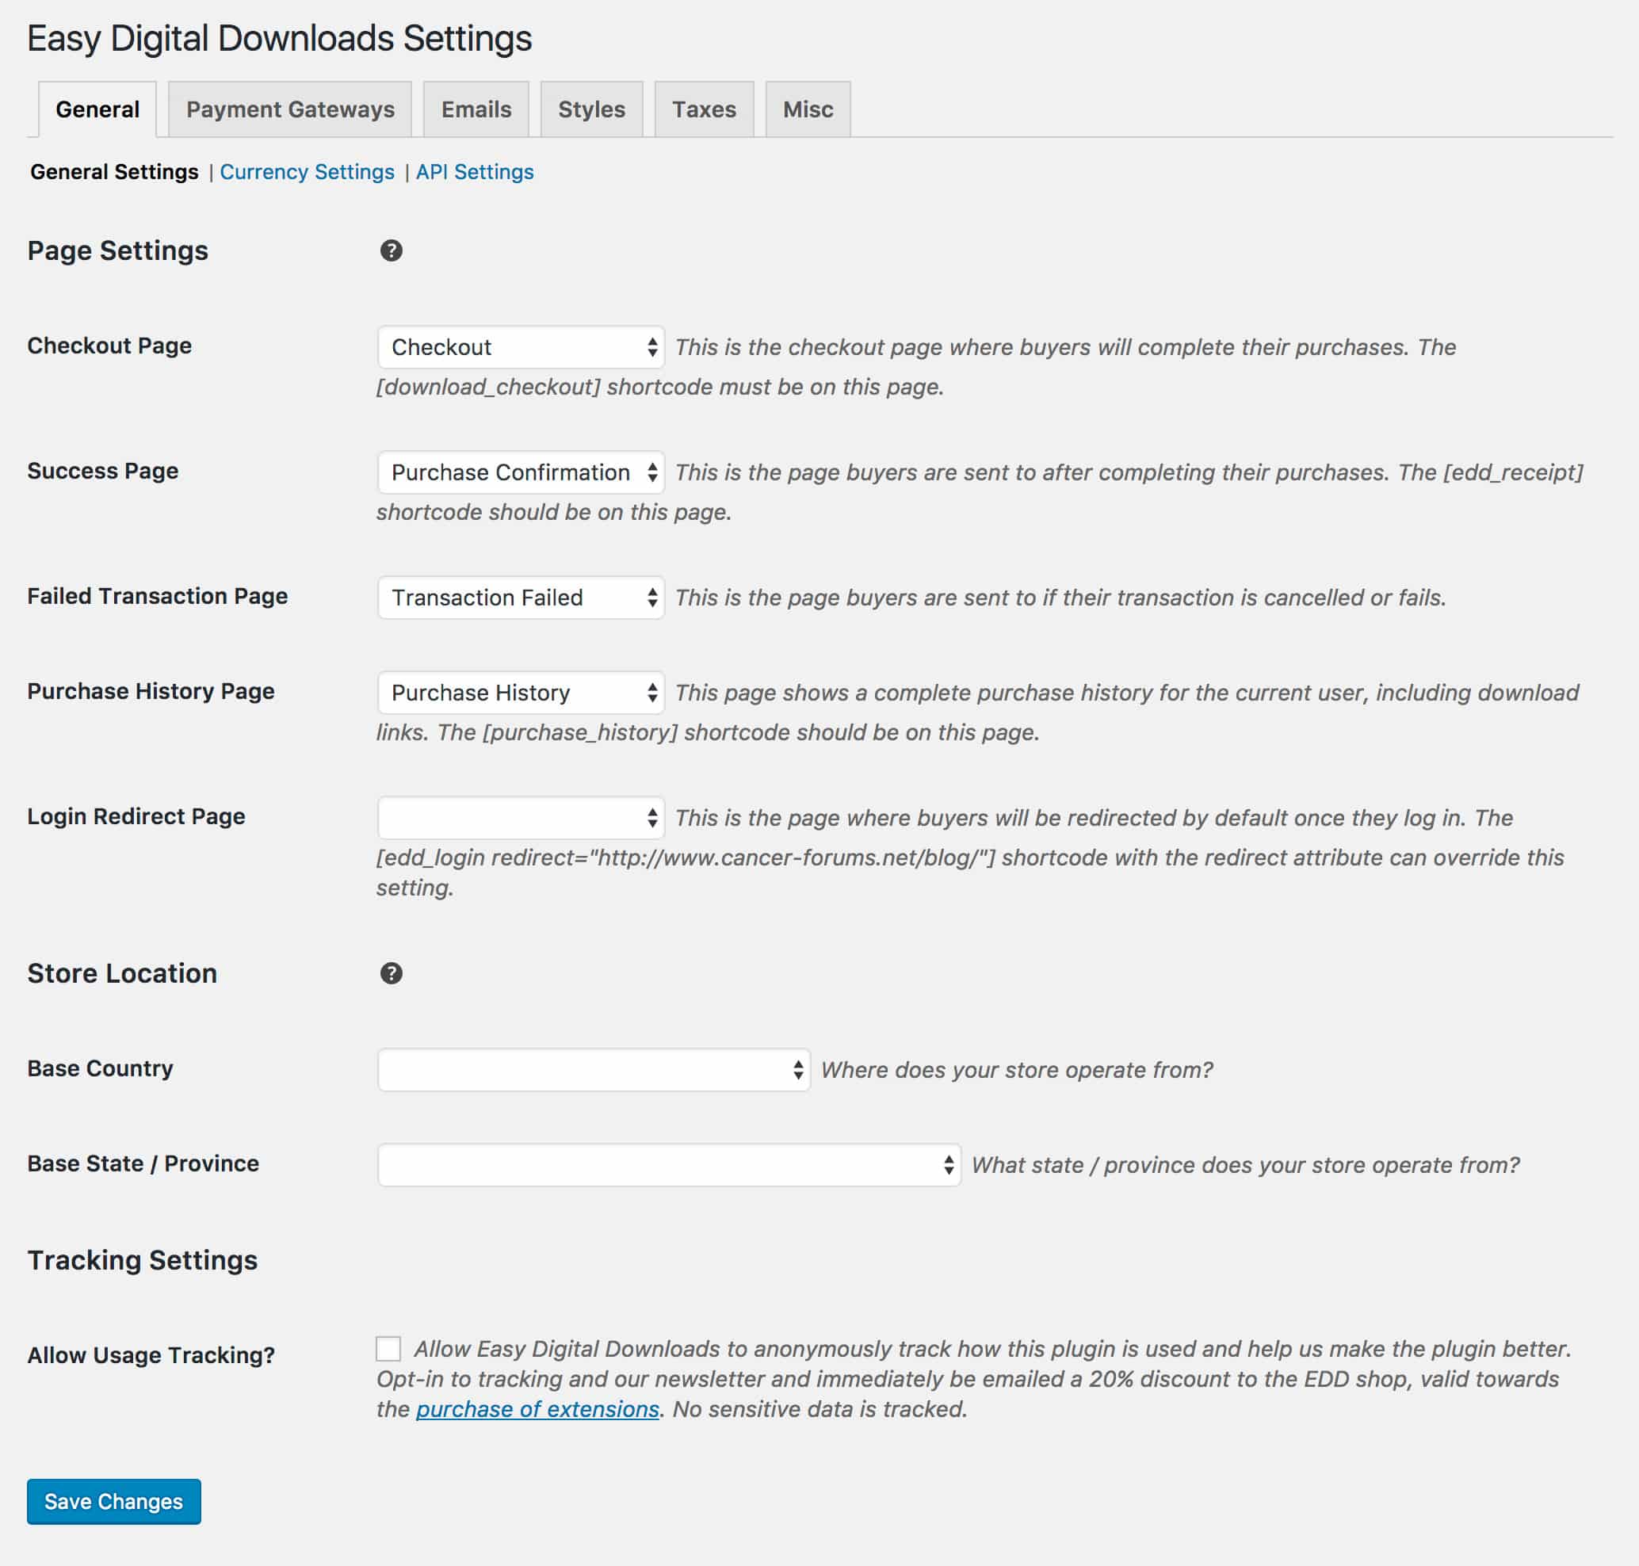
Task: Switch to the Taxes tab
Action: pos(704,109)
